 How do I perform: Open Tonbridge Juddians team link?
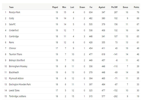coord(17,96)
